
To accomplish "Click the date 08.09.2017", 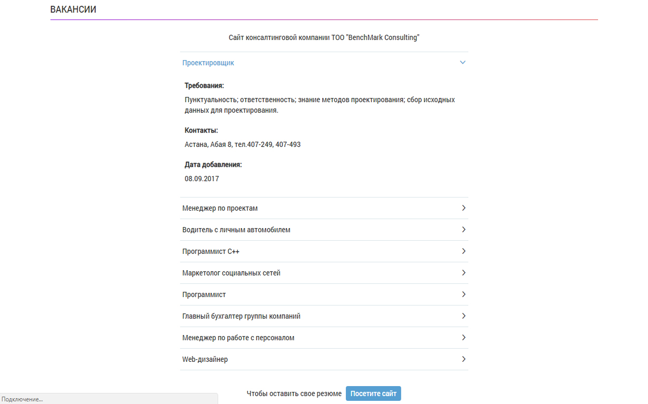I will point(201,179).
